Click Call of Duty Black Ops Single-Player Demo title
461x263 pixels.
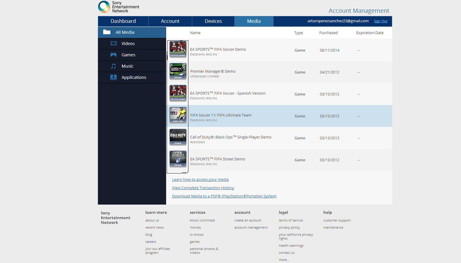[x=231, y=137]
